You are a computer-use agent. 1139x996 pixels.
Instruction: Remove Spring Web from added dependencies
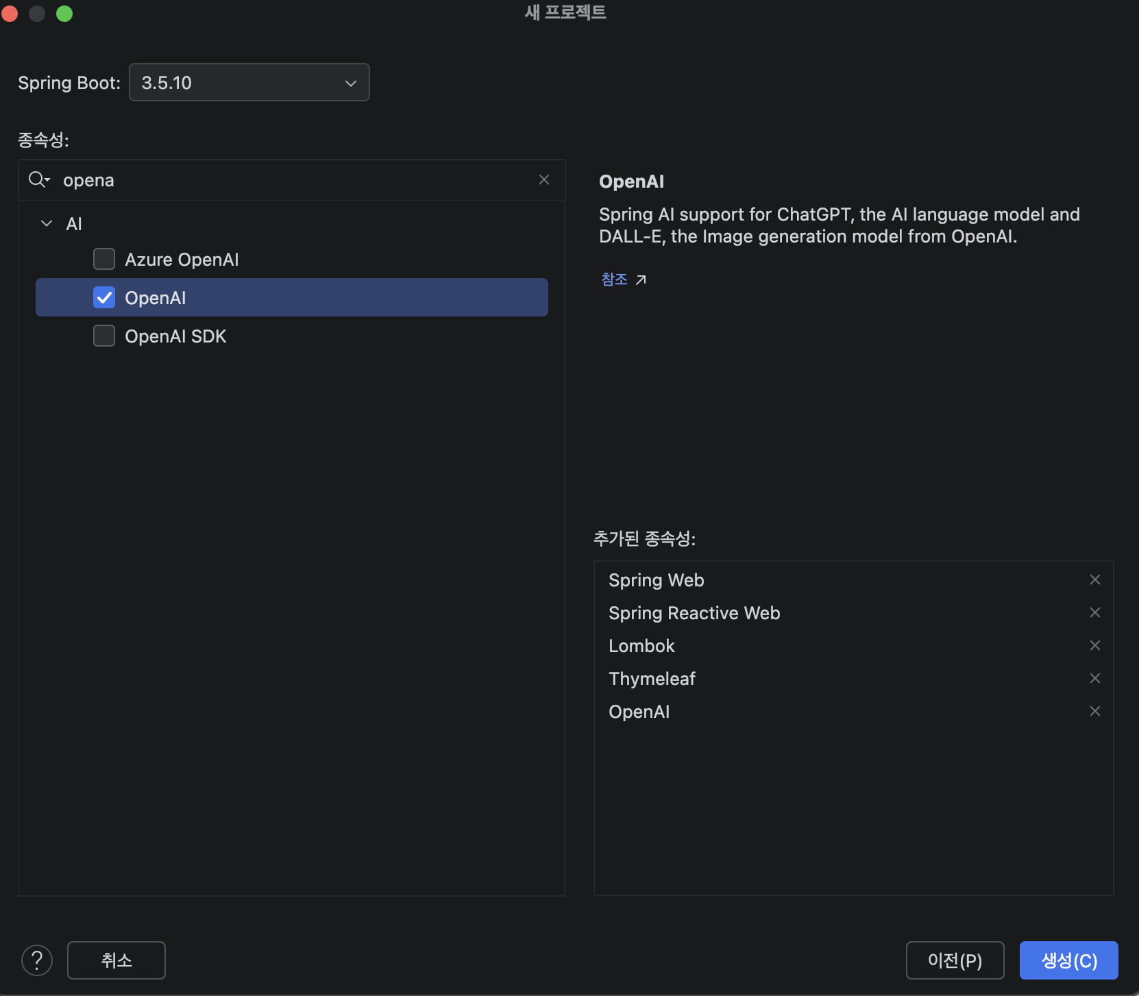pos(1095,580)
